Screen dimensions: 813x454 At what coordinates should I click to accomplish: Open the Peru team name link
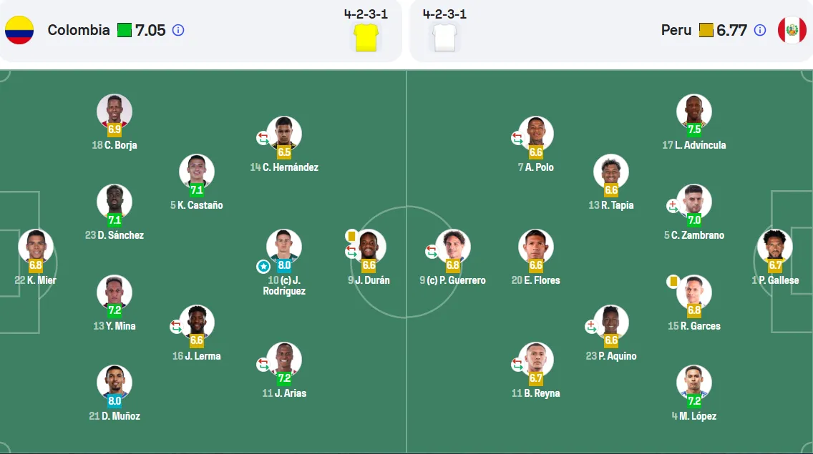point(676,30)
